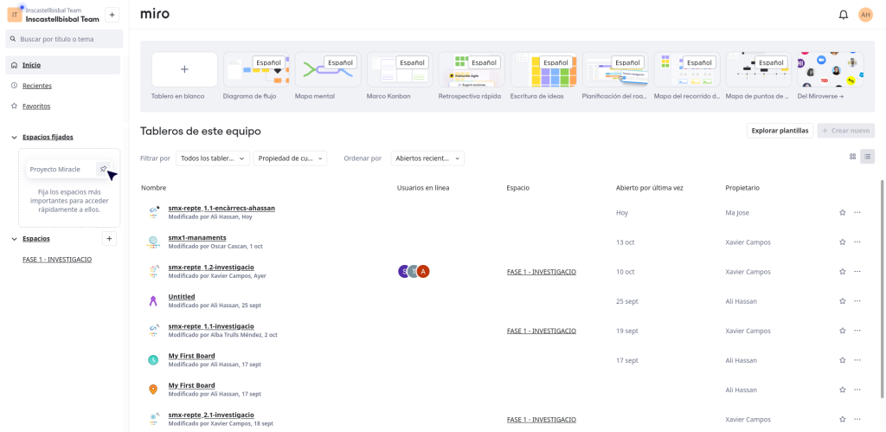The width and height of the screenshot is (886, 432).
Task: Create a new space with plus button
Action: pyautogui.click(x=109, y=239)
